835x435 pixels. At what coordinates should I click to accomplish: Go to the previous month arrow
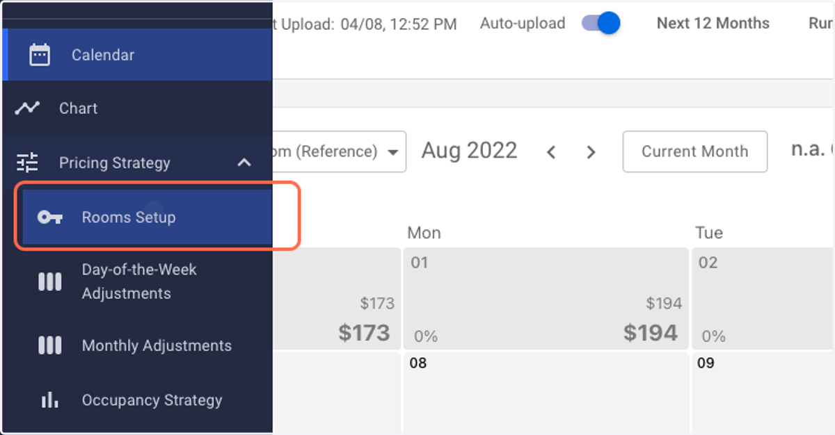551,151
